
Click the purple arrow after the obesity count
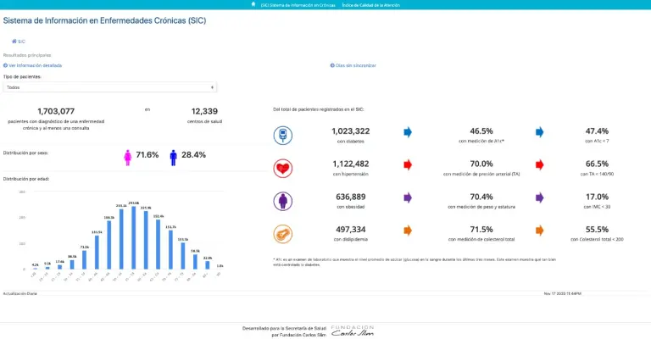pyautogui.click(x=408, y=197)
